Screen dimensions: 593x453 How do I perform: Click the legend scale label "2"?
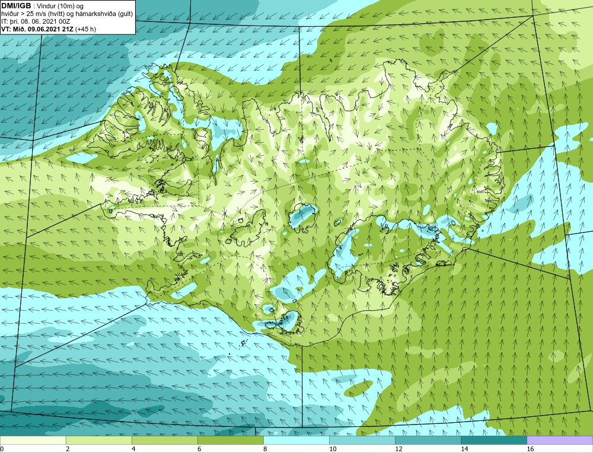point(68,449)
